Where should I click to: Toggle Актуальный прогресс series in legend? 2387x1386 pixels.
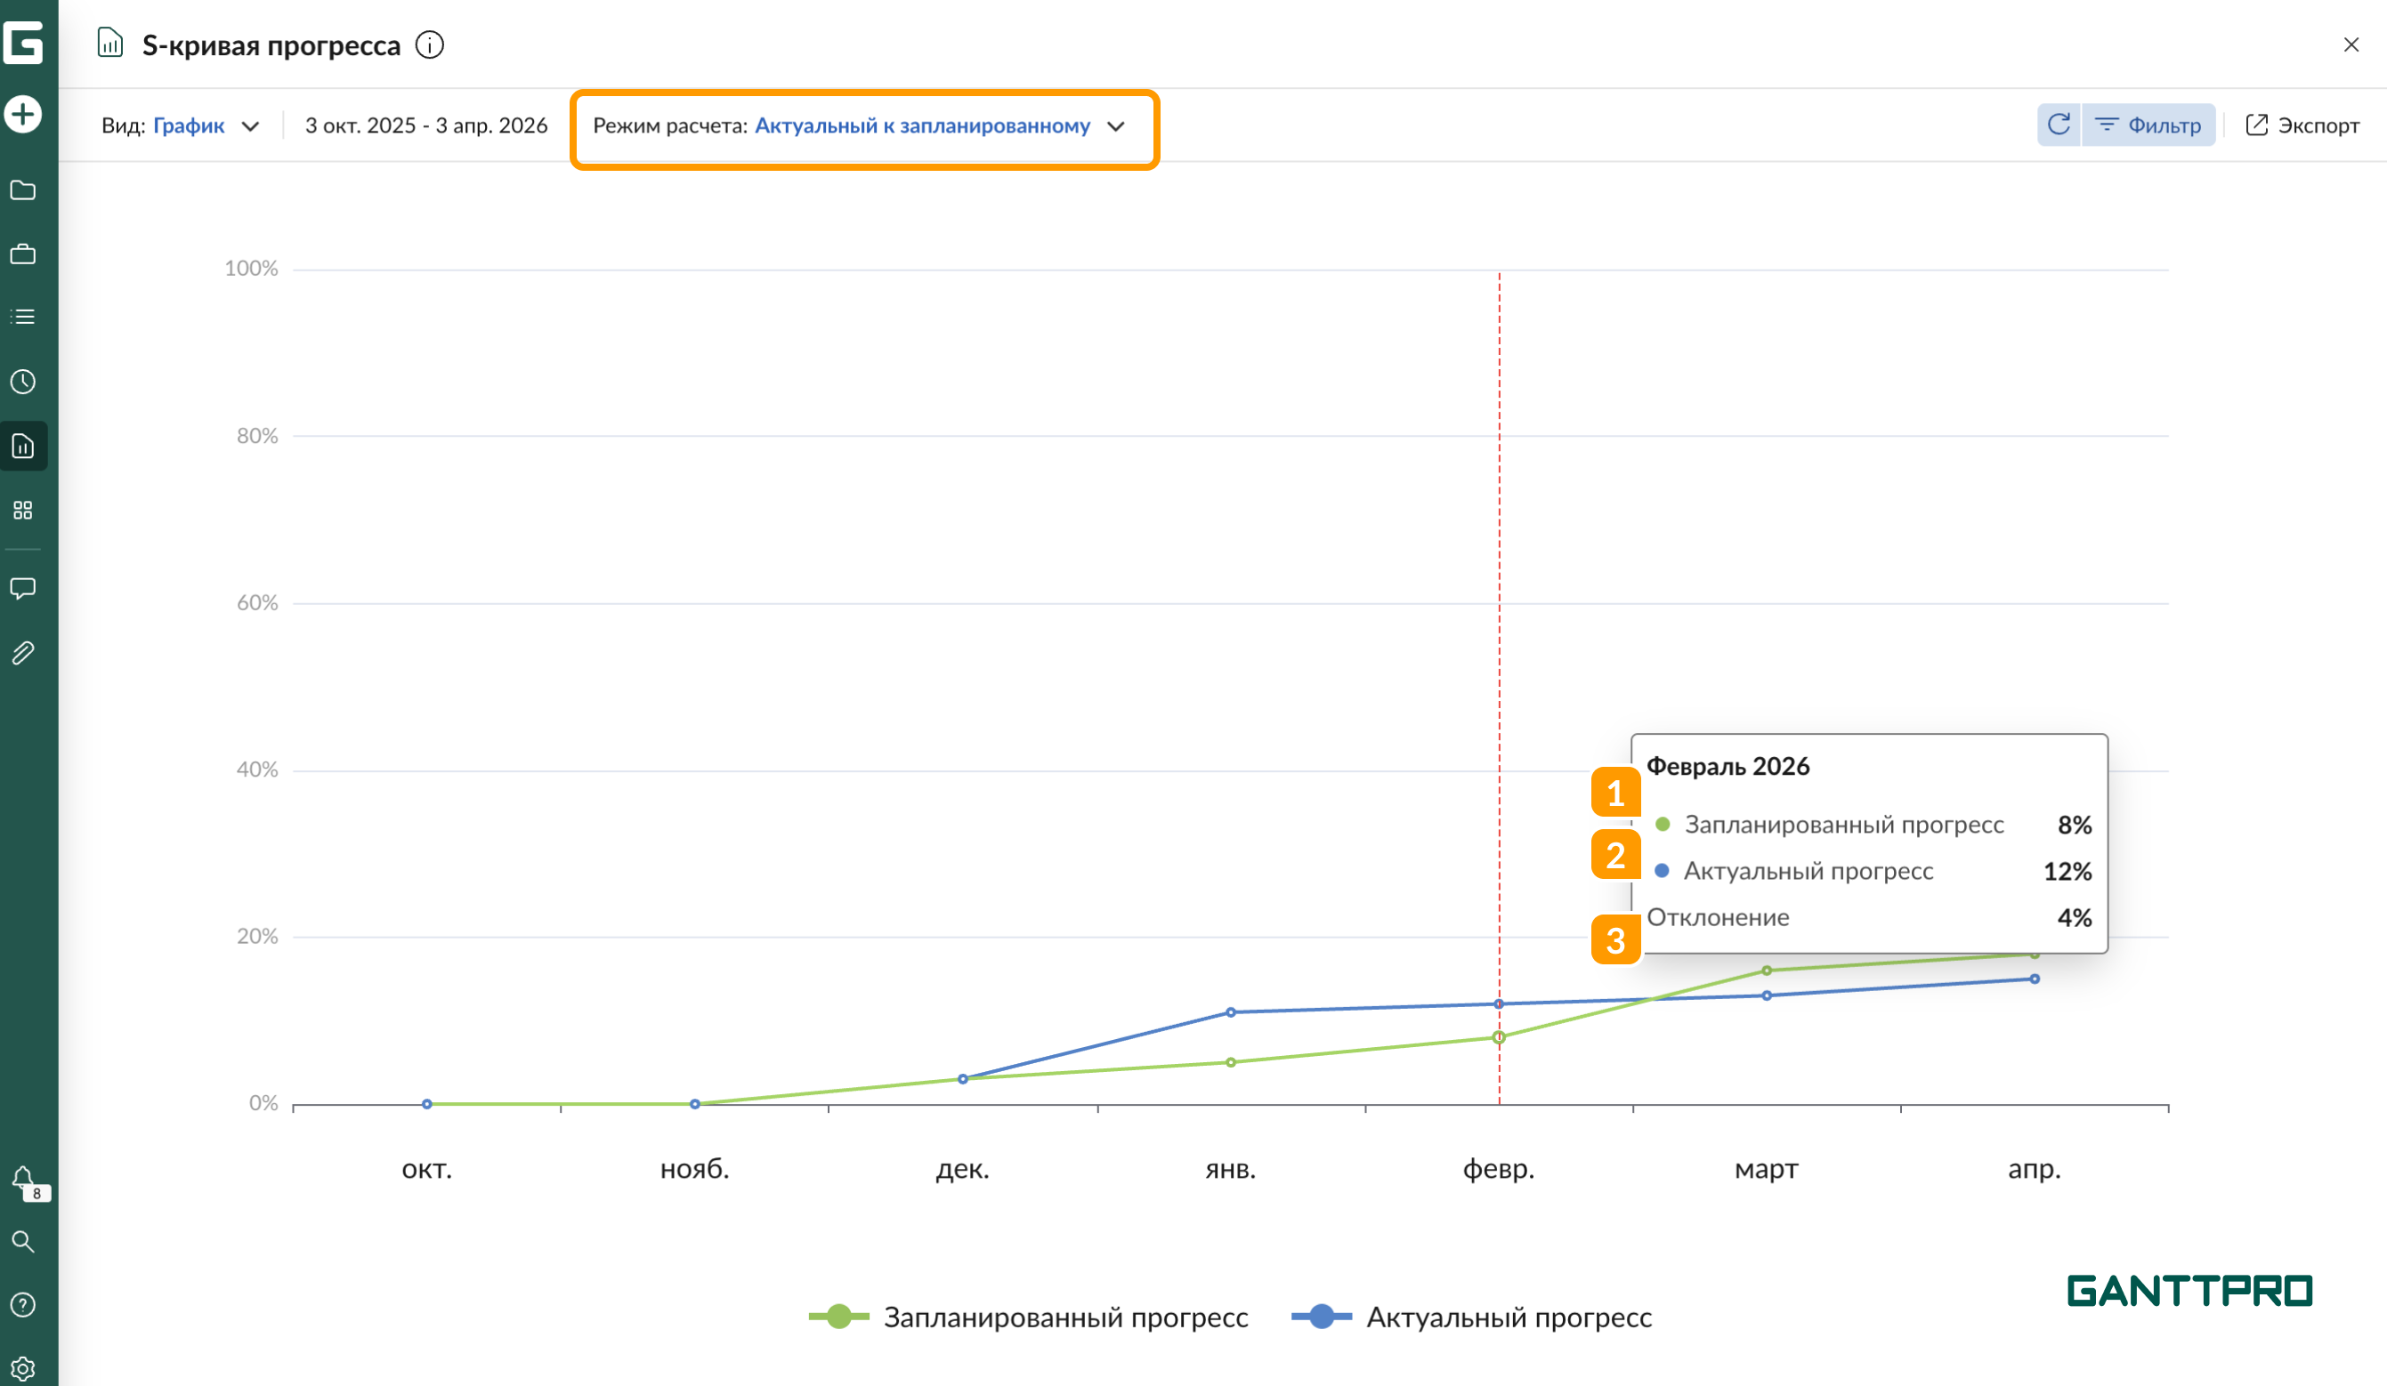1472,1317
